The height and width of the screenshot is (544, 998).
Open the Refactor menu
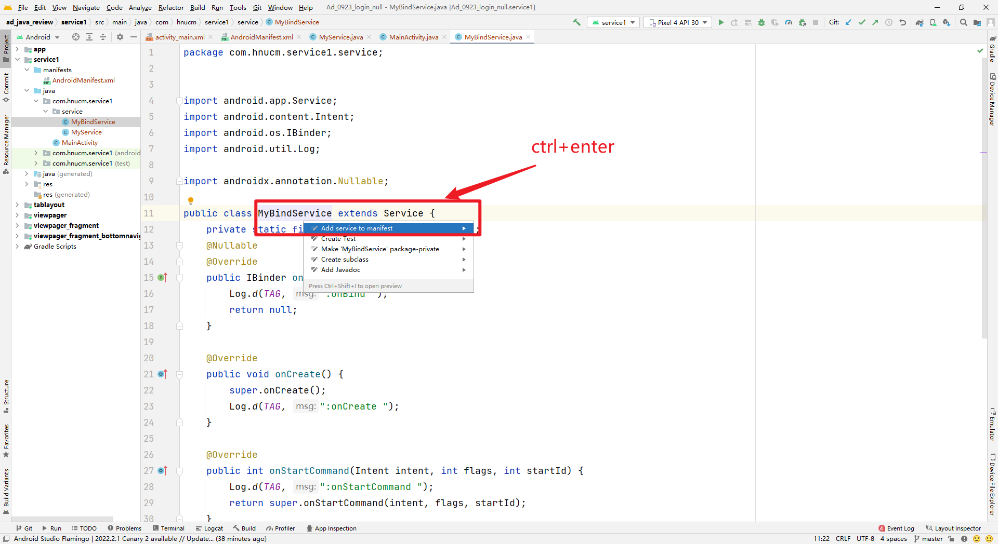pos(171,7)
